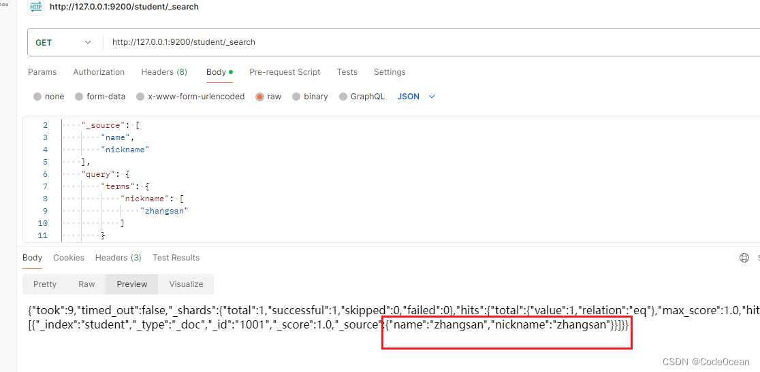Click the request title at the top
Image resolution: width=760 pixels, height=372 pixels.
click(x=124, y=7)
